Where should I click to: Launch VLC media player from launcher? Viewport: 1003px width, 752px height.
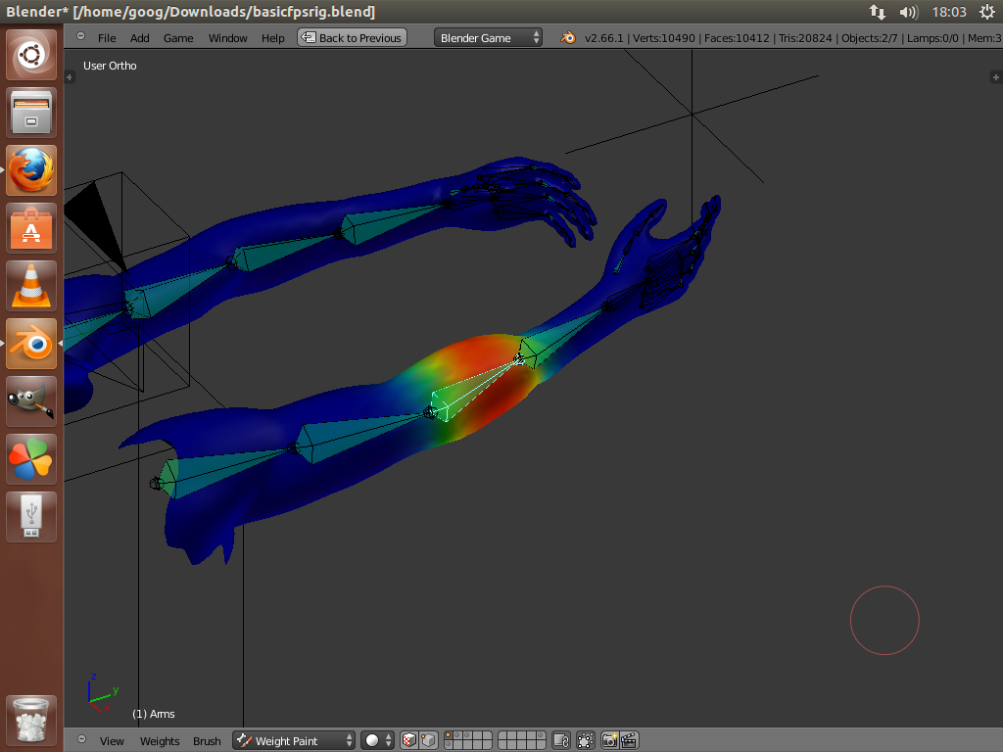coord(31,286)
